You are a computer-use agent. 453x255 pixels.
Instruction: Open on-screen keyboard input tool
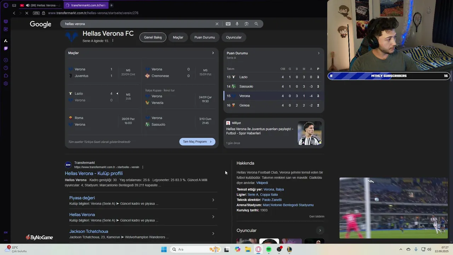228,24
